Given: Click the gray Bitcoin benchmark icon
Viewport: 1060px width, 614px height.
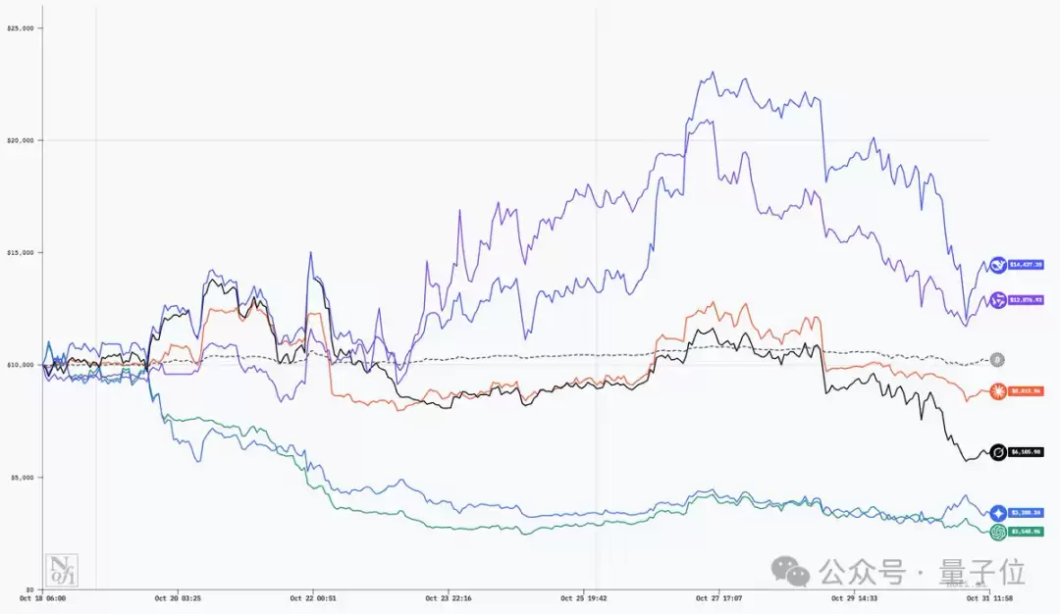Looking at the screenshot, I should click(997, 360).
